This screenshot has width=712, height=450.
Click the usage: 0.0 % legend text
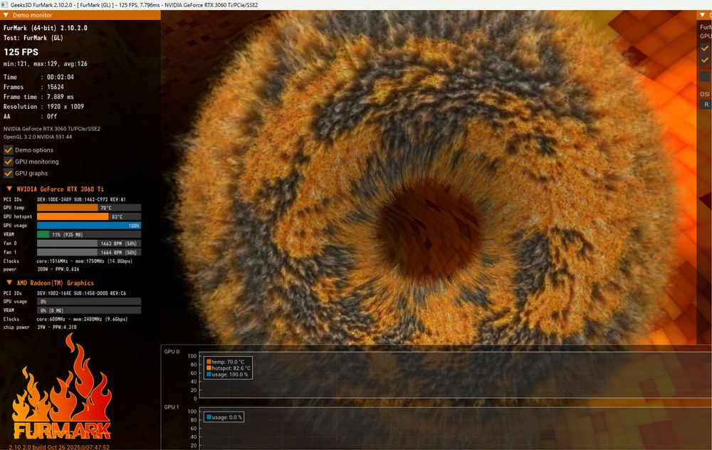(x=227, y=417)
